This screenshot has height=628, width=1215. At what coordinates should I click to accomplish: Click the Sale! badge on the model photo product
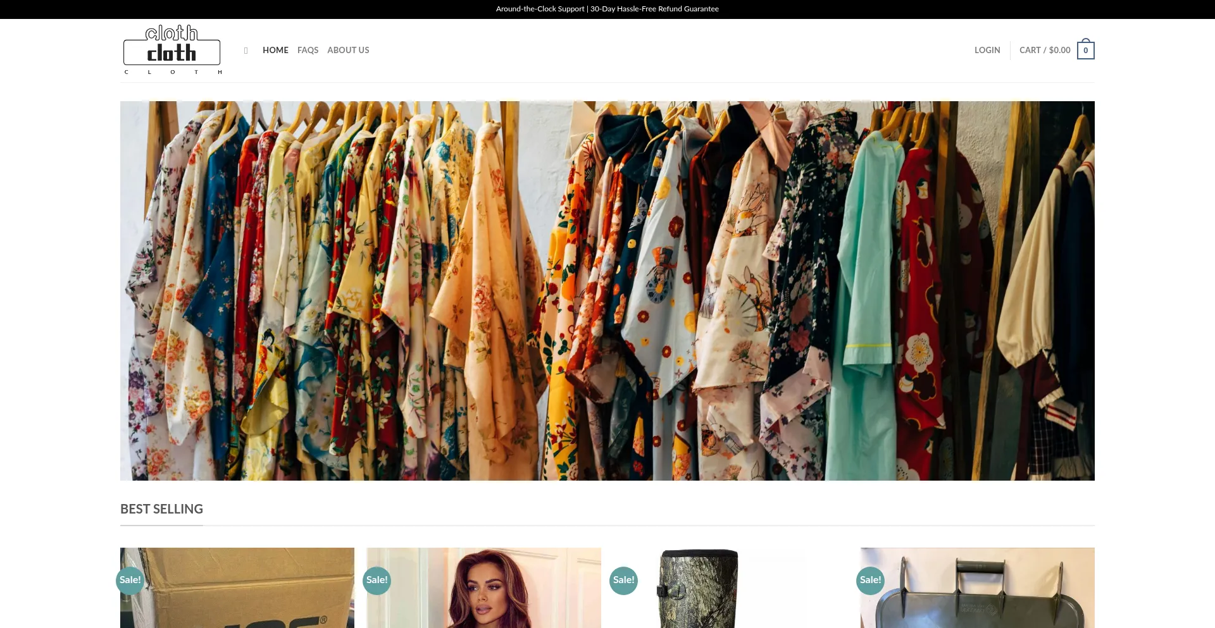pyautogui.click(x=377, y=579)
